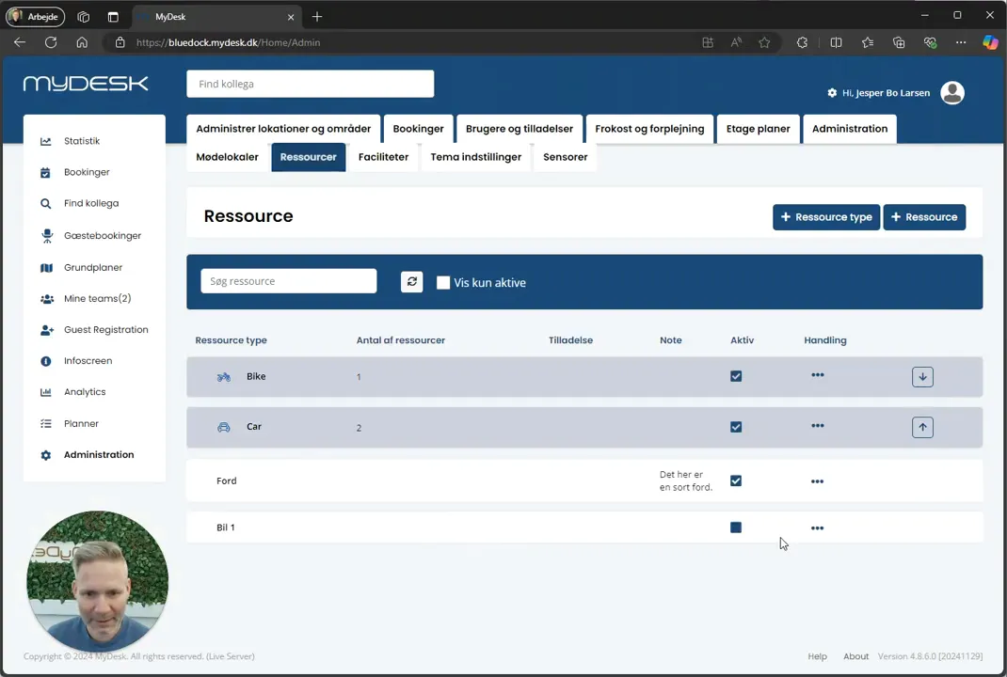Click the add Ressource type button
This screenshot has height=677, width=1007.
[x=826, y=217]
